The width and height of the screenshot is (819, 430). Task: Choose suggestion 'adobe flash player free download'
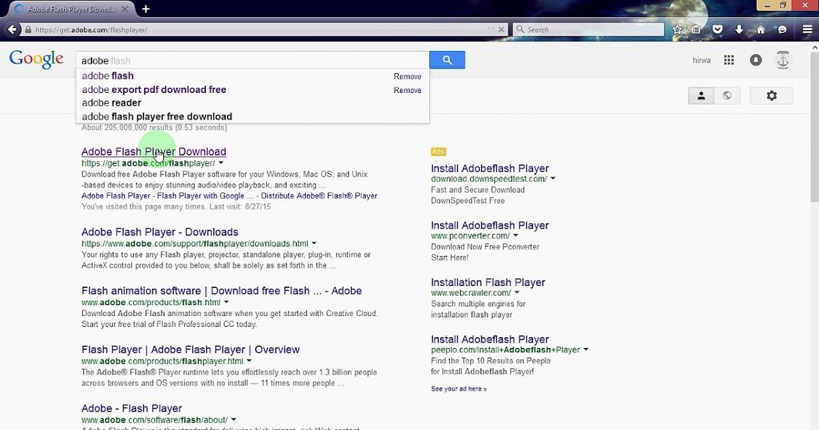pyautogui.click(x=157, y=116)
